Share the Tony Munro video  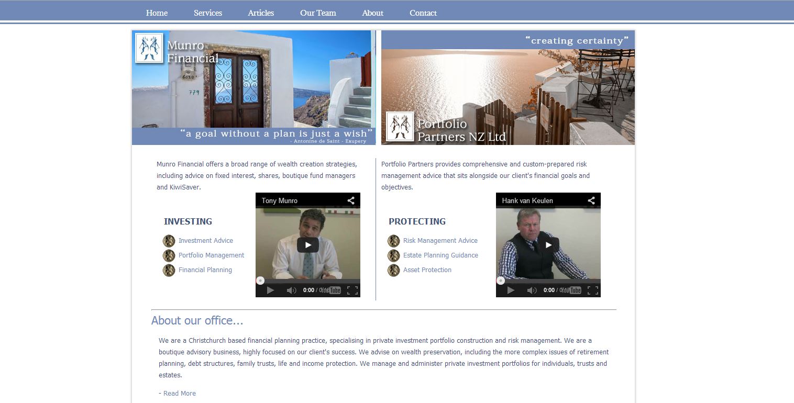click(x=351, y=200)
